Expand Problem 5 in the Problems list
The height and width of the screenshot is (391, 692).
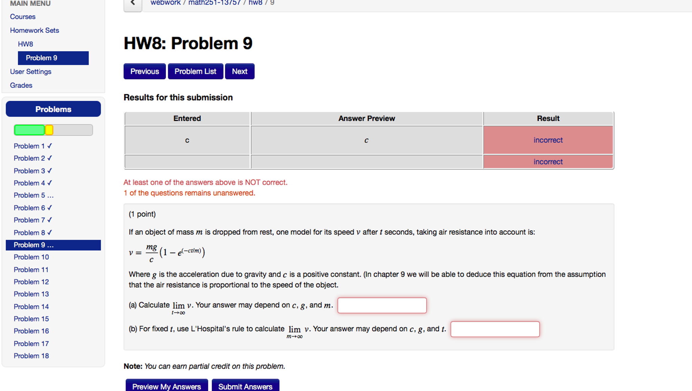pos(34,195)
